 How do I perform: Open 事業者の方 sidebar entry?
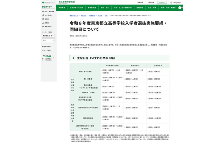pos(47,27)
